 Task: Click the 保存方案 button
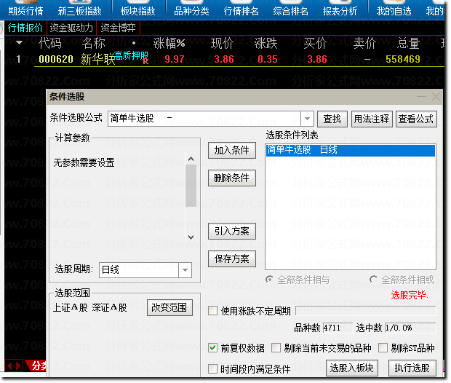point(232,258)
